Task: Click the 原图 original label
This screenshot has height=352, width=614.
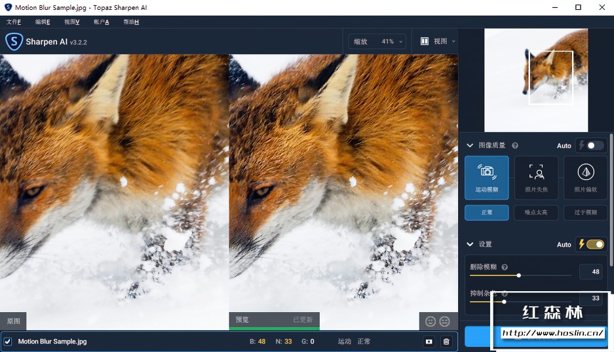Action: tap(13, 321)
